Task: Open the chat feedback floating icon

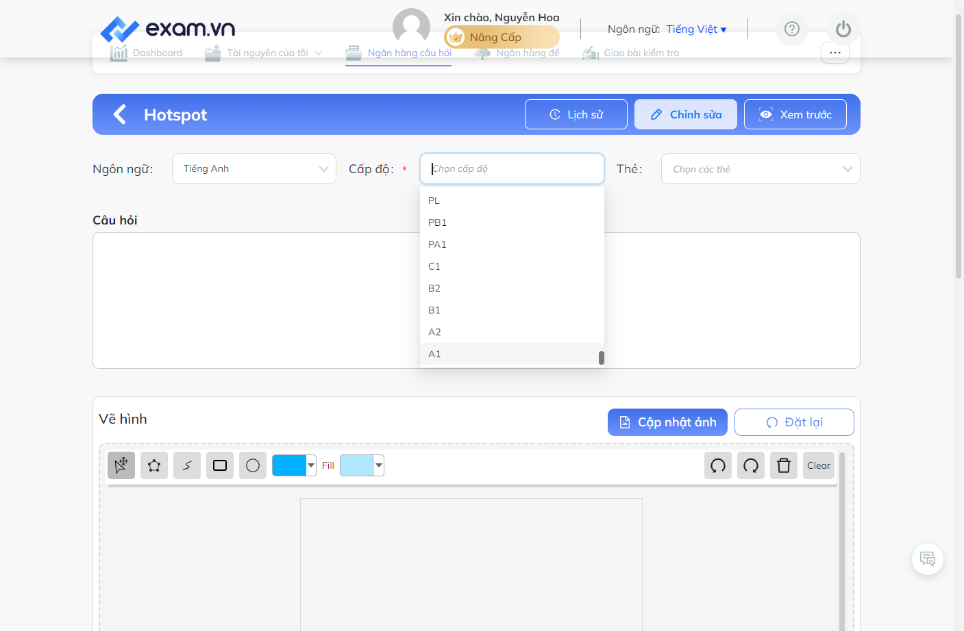Action: click(928, 559)
